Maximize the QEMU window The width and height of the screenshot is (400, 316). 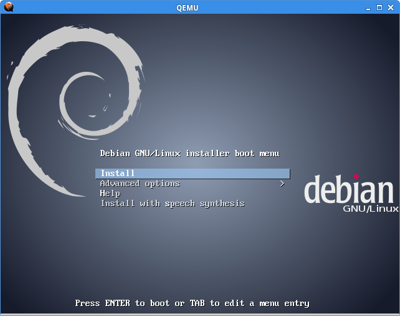pos(379,7)
